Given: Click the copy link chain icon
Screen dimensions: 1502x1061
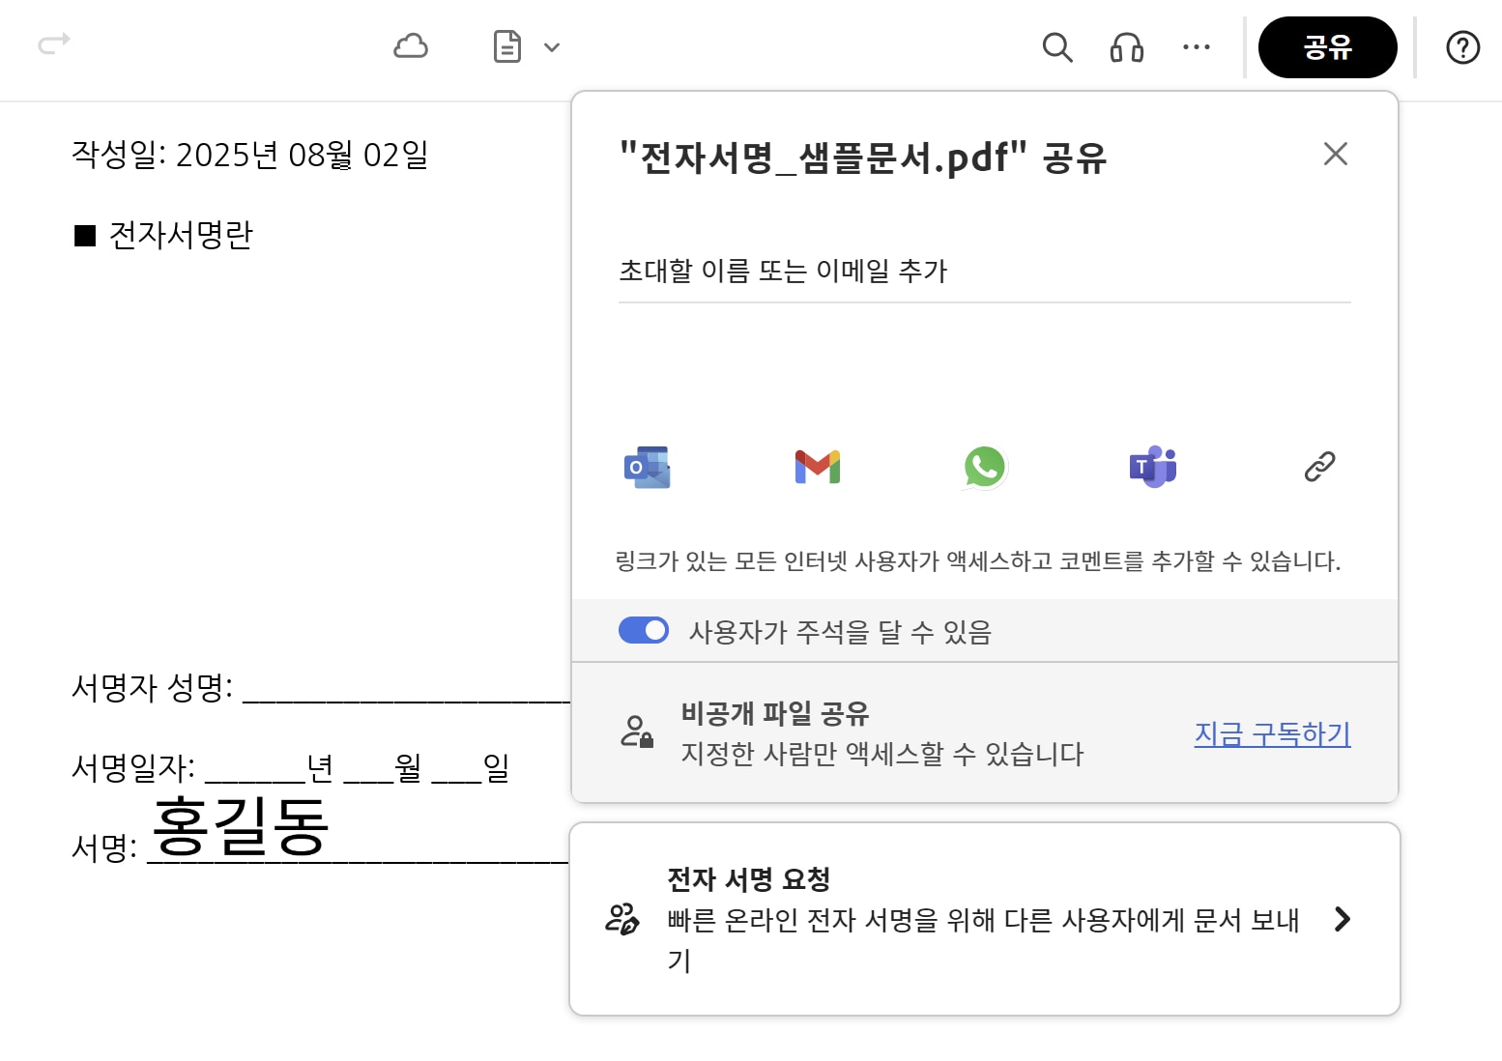Looking at the screenshot, I should point(1319,467).
